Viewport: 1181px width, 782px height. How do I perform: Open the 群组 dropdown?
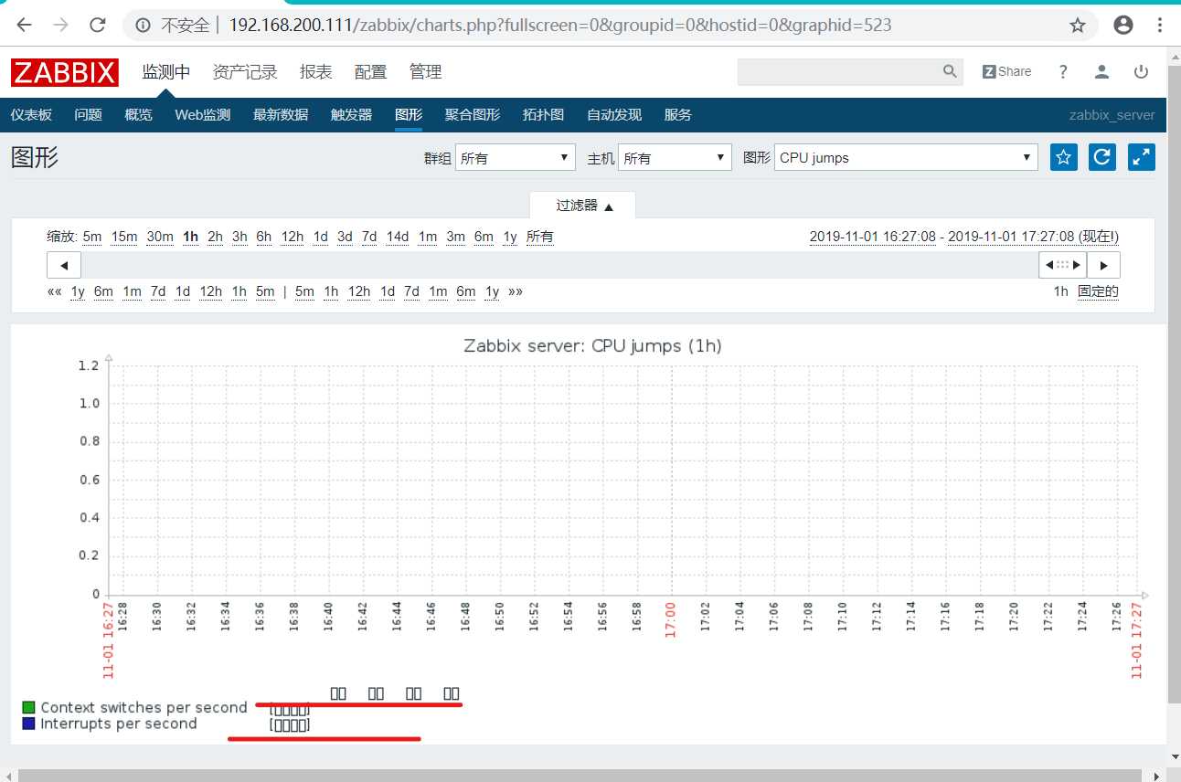[x=516, y=158]
